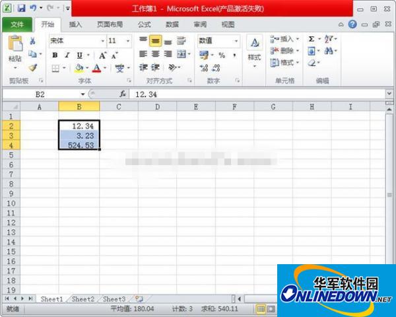Screen dimensions: 396x317
Task: Align text left
Action: click(x=143, y=54)
